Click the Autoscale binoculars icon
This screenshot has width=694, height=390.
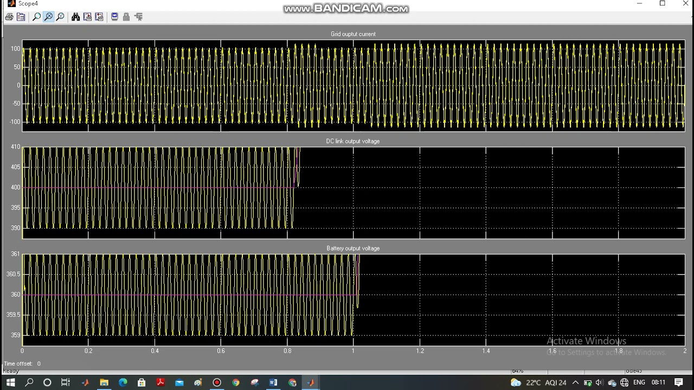click(76, 17)
